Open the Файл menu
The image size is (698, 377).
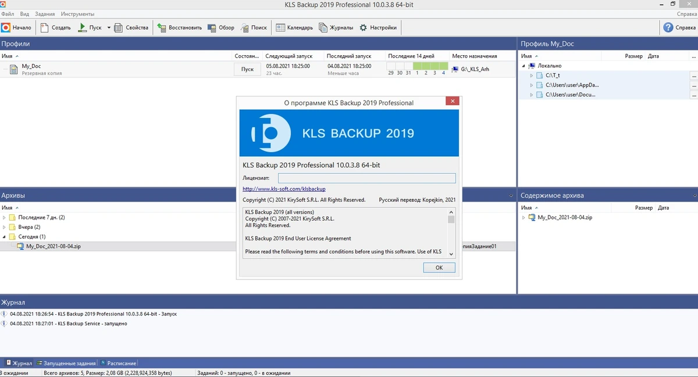point(8,13)
